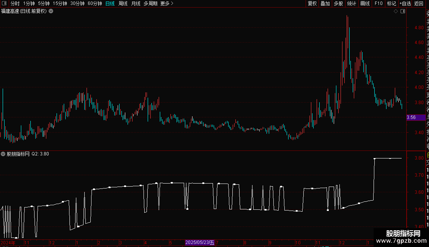Open the 画线 drawing tool

[x=365, y=3]
